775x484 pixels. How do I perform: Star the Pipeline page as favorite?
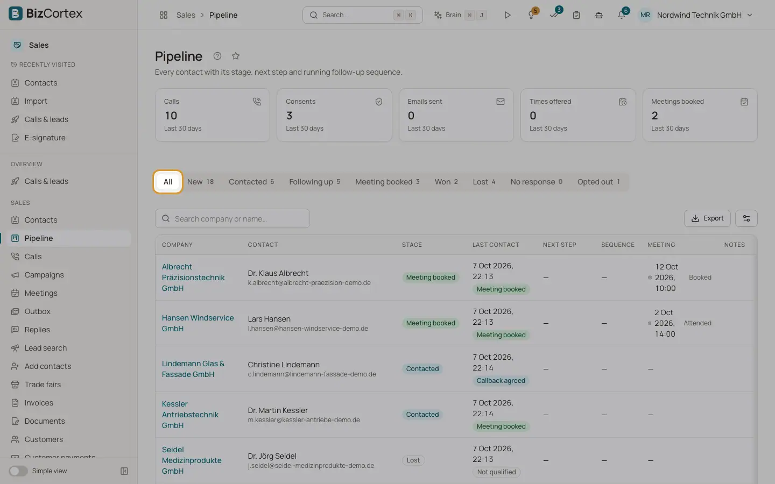tap(236, 56)
